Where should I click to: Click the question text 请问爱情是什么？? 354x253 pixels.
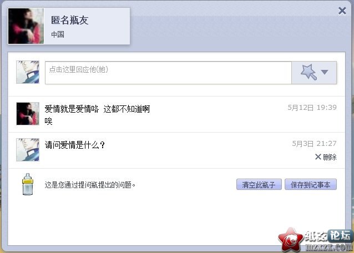(75, 145)
